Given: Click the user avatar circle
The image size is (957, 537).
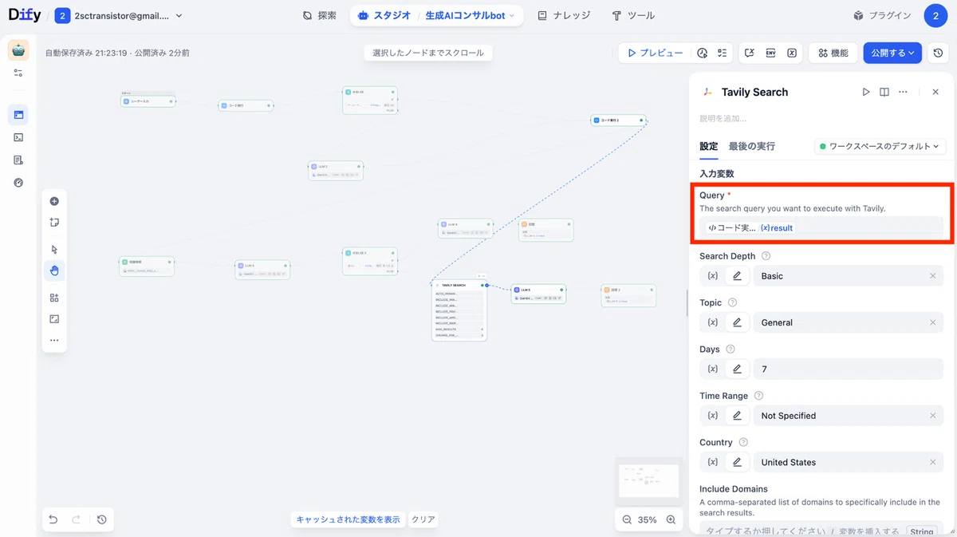Looking at the screenshot, I should coord(935,15).
